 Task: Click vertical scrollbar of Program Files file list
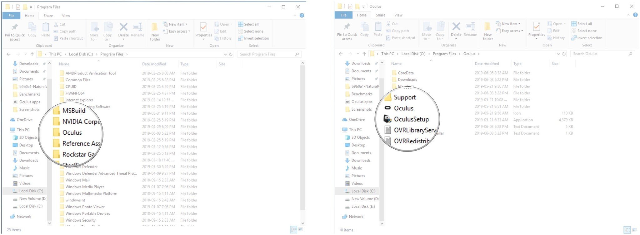[x=302, y=137]
